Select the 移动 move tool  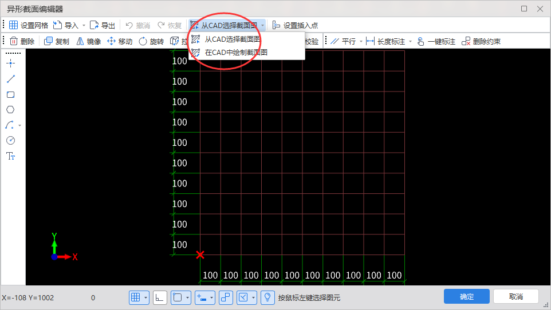pyautogui.click(x=120, y=41)
